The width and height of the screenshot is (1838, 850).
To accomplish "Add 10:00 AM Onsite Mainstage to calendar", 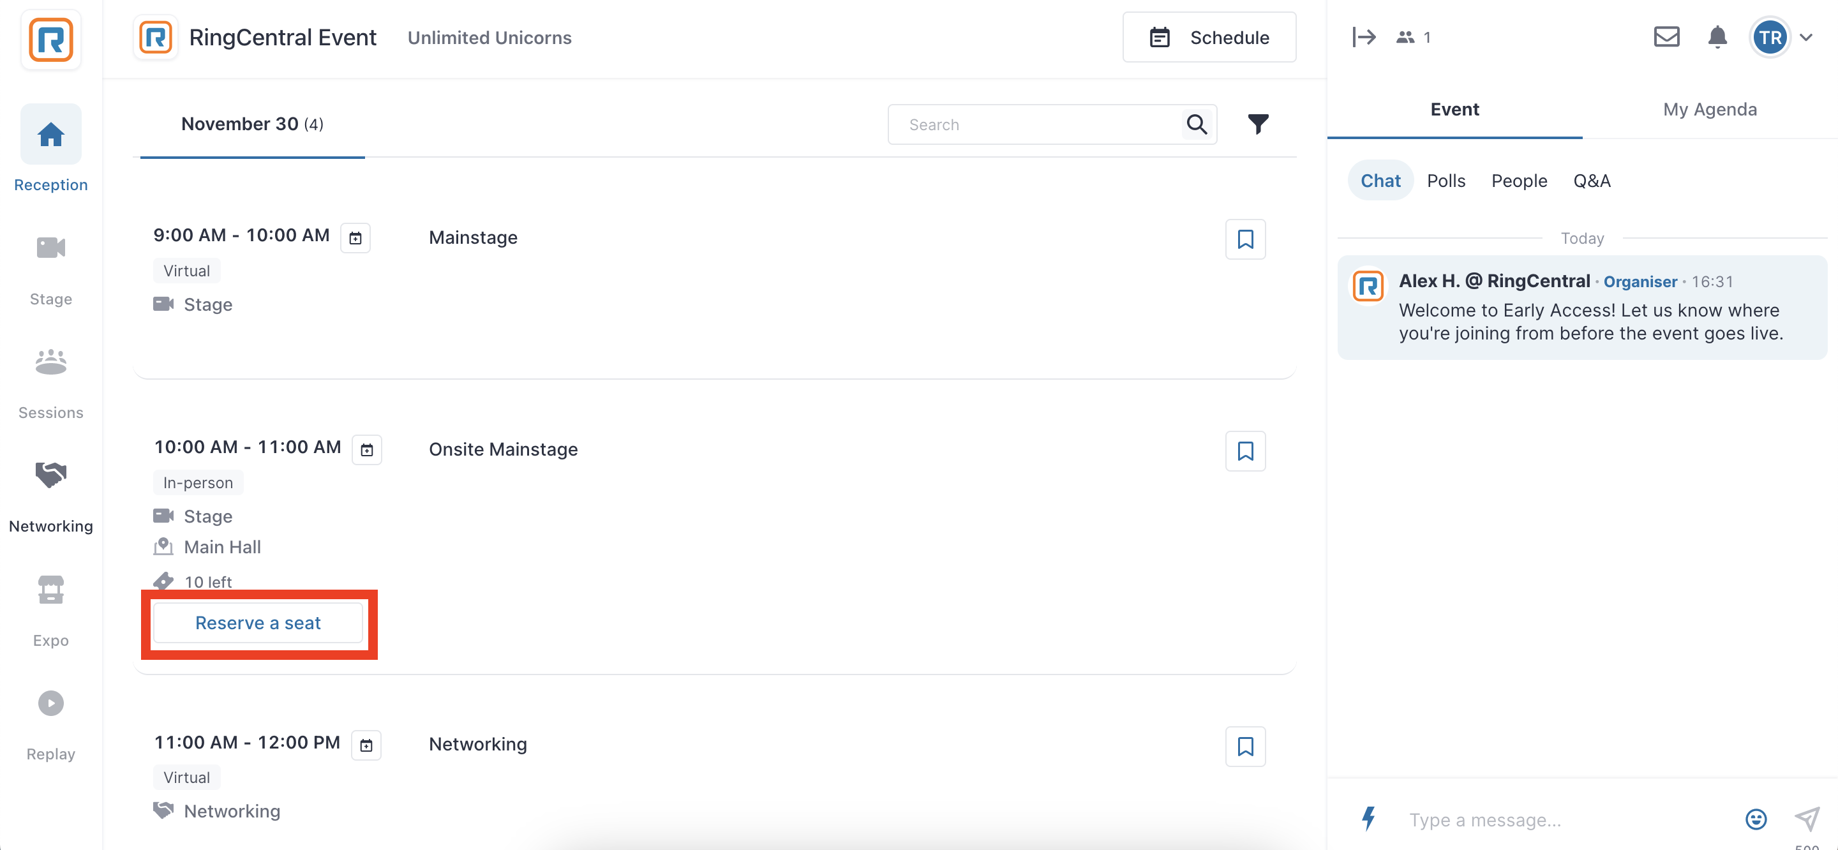I will pos(367,450).
